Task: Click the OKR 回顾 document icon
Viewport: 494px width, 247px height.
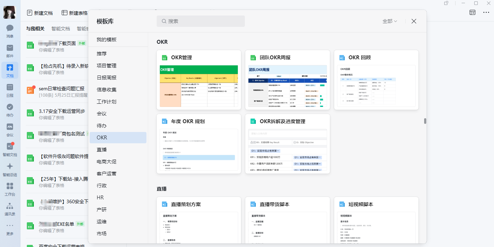Action: pyautogui.click(x=342, y=58)
